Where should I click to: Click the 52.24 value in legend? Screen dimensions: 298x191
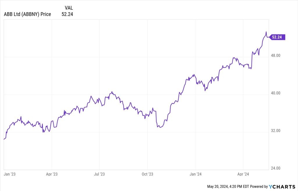[67, 14]
